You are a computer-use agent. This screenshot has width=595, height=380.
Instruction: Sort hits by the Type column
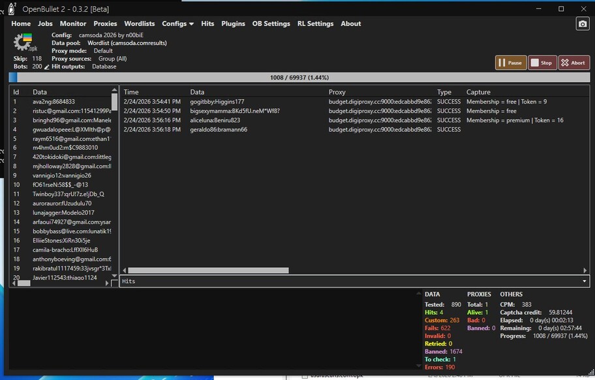tap(444, 92)
